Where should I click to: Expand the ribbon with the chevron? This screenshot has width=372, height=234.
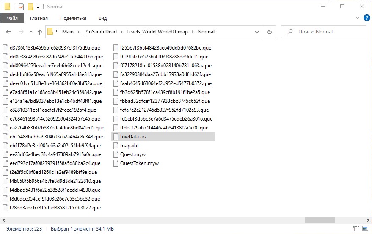356,18
